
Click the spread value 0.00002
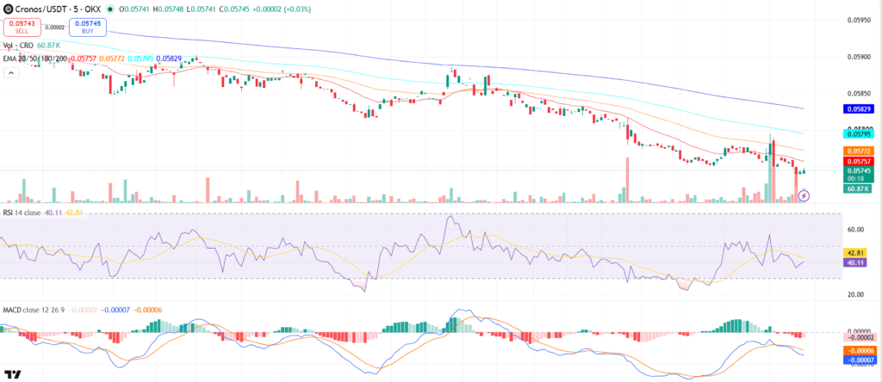(x=54, y=27)
